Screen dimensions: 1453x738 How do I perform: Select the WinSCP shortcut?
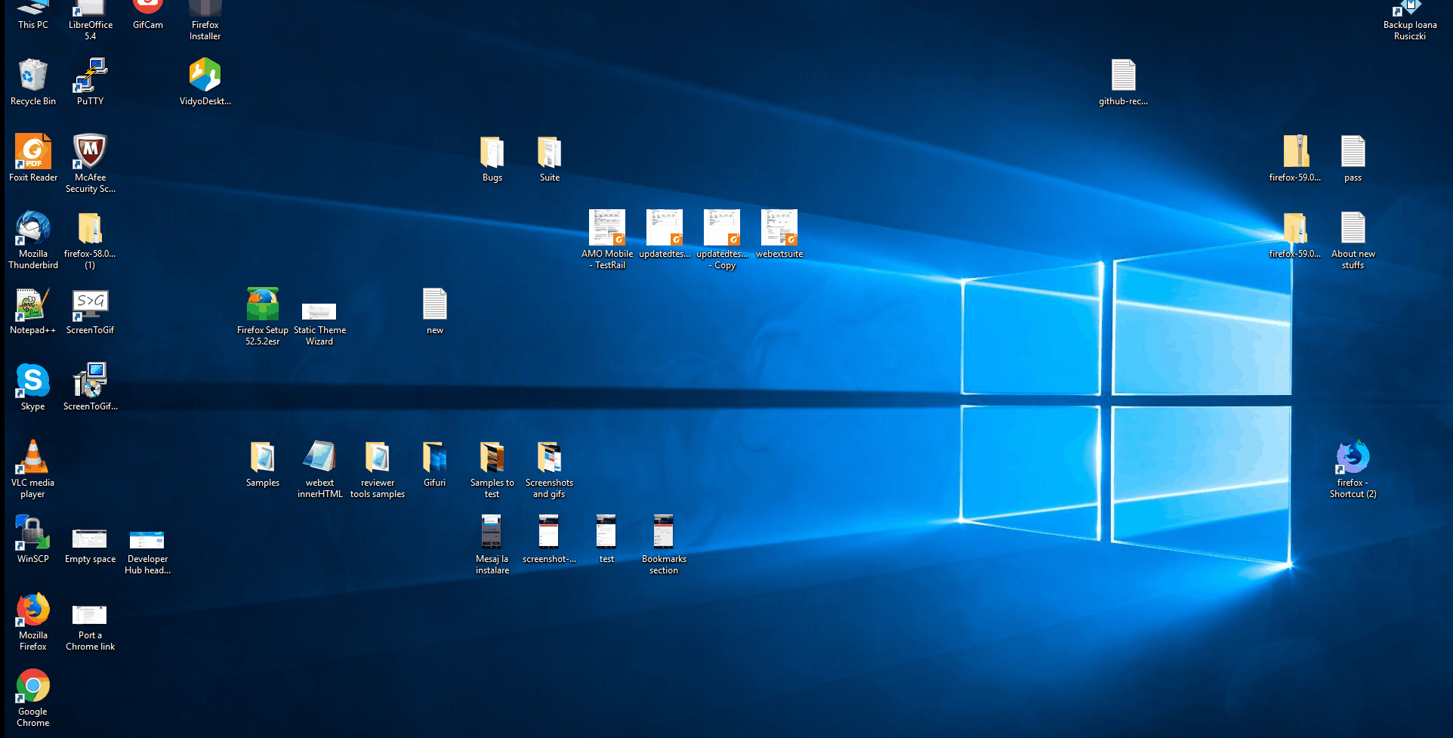[33, 540]
